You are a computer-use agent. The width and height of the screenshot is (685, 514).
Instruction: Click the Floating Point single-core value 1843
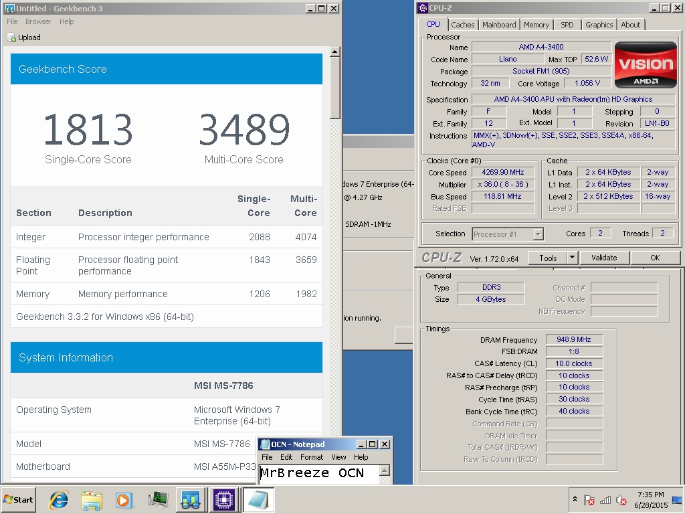(x=260, y=260)
